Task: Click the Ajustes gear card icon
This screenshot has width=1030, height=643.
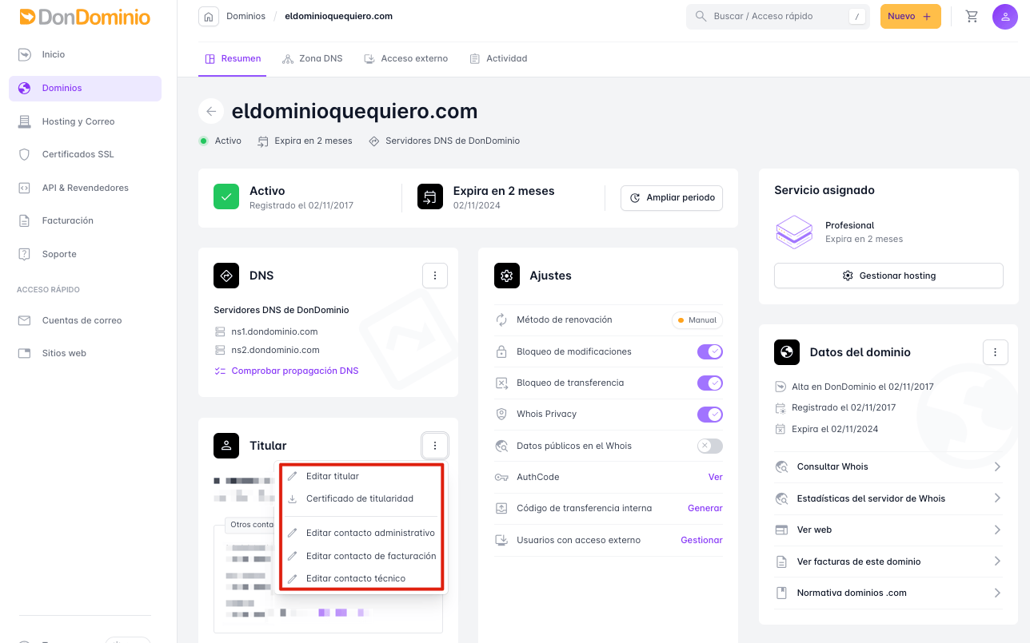Action: point(507,276)
